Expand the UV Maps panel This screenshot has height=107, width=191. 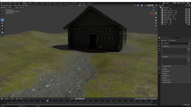pyautogui.click(x=164, y=69)
